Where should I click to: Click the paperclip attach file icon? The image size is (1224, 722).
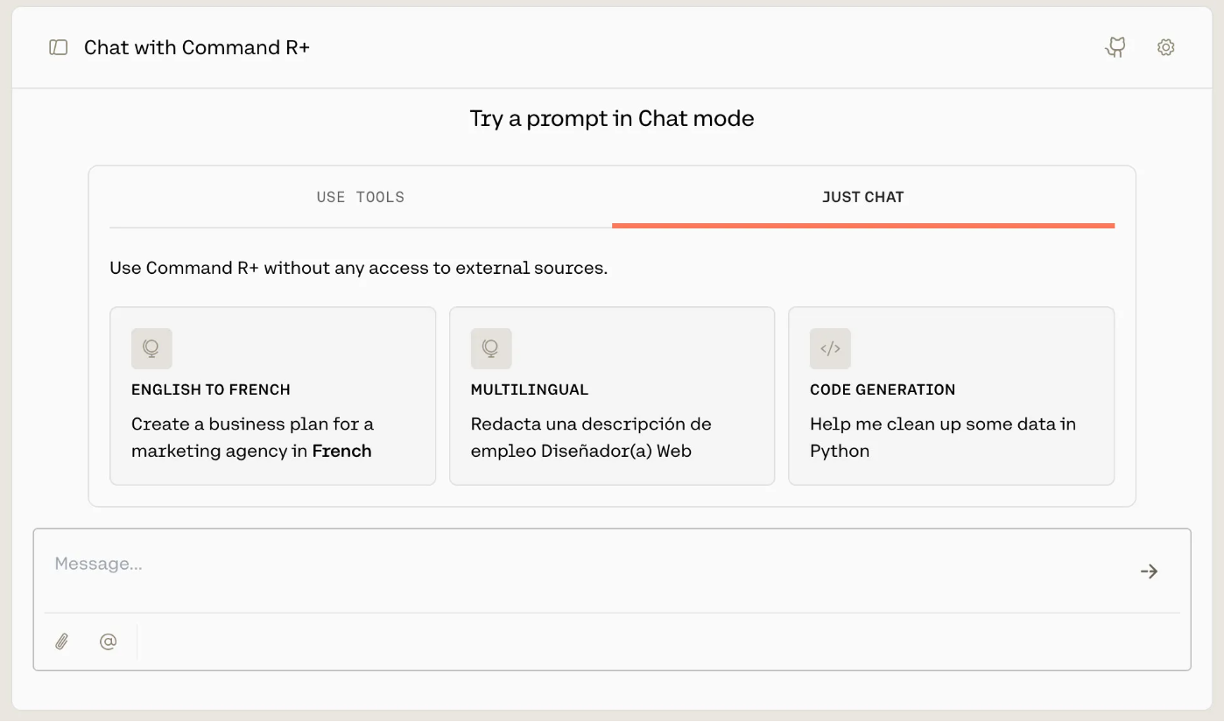coord(61,641)
